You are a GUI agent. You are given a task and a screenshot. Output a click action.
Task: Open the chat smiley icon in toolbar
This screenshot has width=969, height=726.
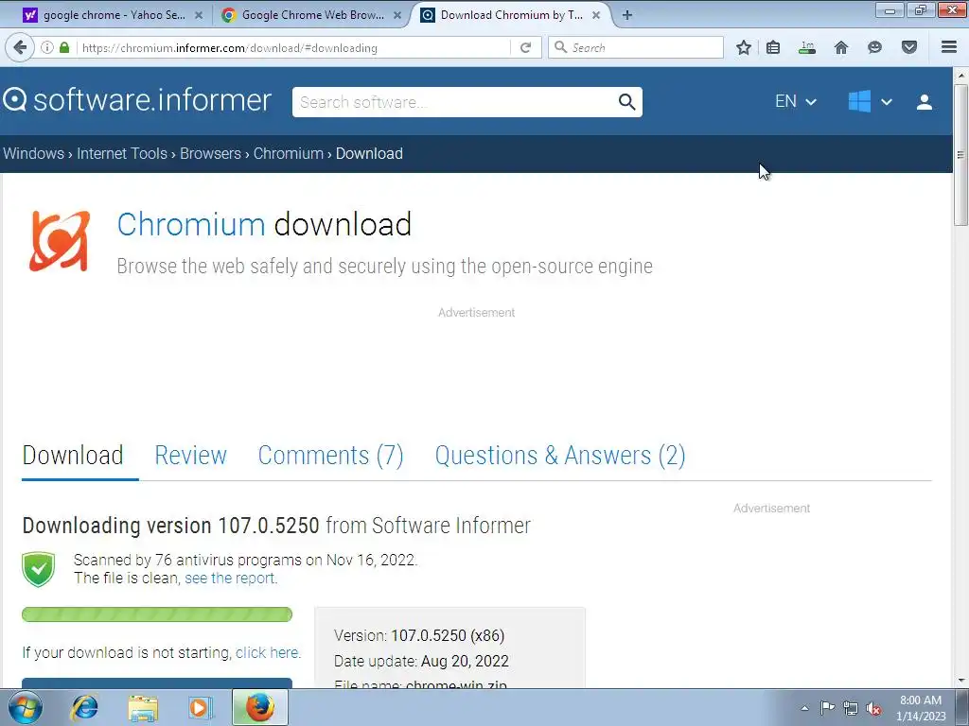tap(874, 47)
